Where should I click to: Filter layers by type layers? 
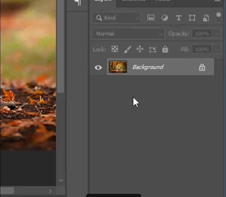tap(179, 18)
